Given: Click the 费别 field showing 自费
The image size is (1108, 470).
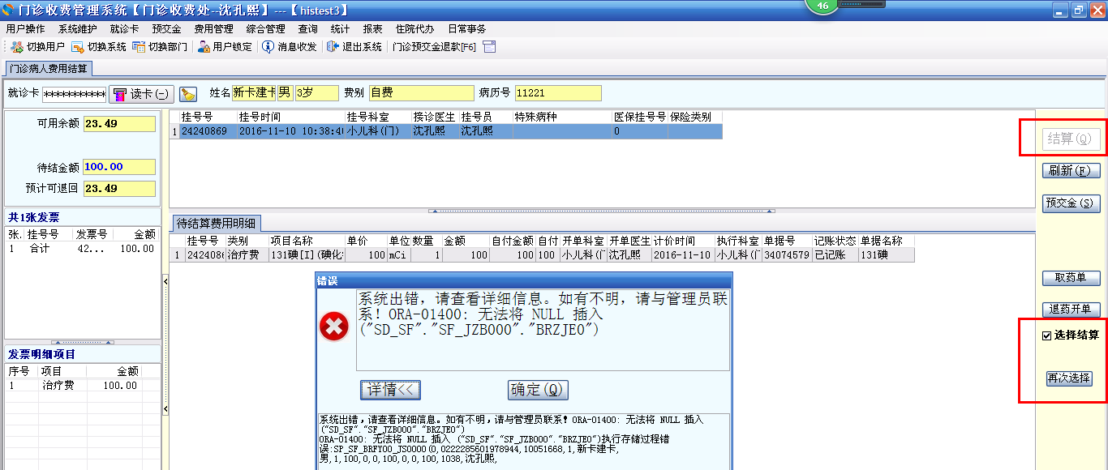Looking at the screenshot, I should [x=421, y=93].
